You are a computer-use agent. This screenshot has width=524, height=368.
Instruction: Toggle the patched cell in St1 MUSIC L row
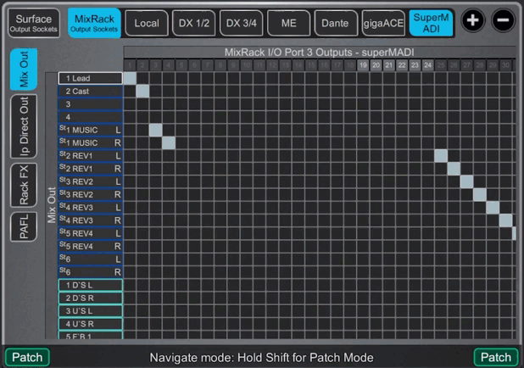click(x=156, y=130)
